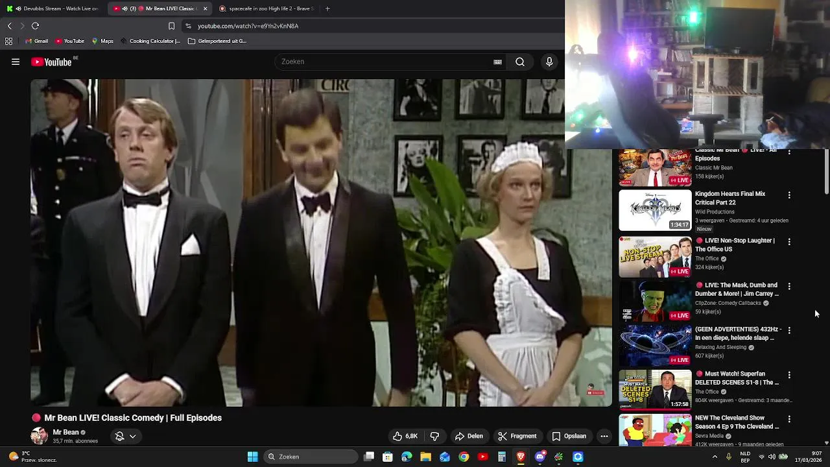Screen dimensions: 830x467
Task: Open Discord from taskbar
Action: (539, 457)
